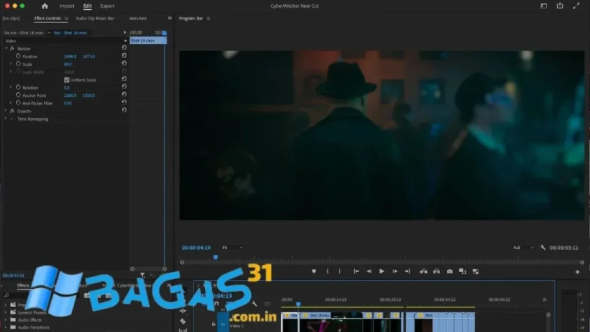Image resolution: width=590 pixels, height=332 pixels.
Task: Toggle Scale animation stopwatch
Action: tap(18, 64)
